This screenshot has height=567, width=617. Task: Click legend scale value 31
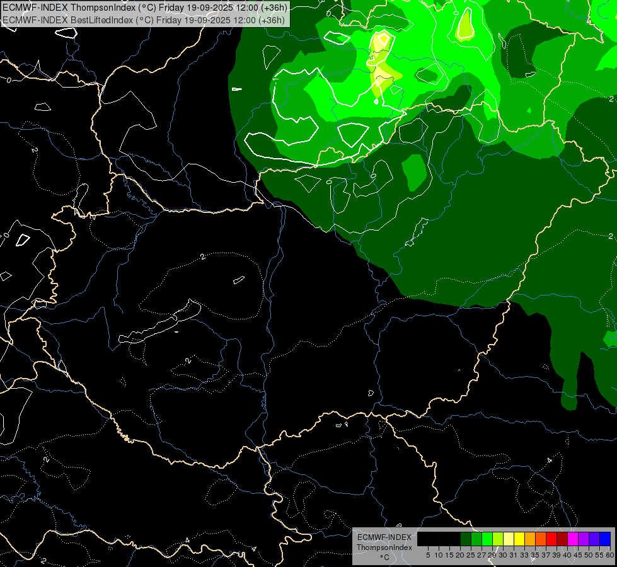(x=514, y=555)
